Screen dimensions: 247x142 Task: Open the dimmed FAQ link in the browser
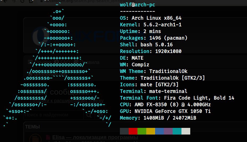pos(62,62)
